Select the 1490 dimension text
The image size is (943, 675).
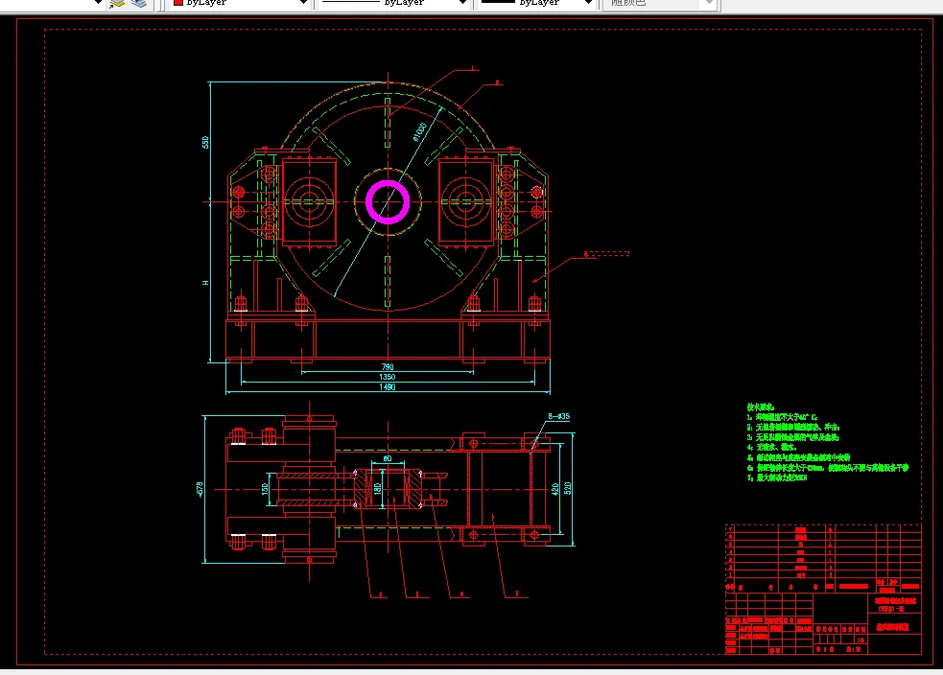[388, 387]
